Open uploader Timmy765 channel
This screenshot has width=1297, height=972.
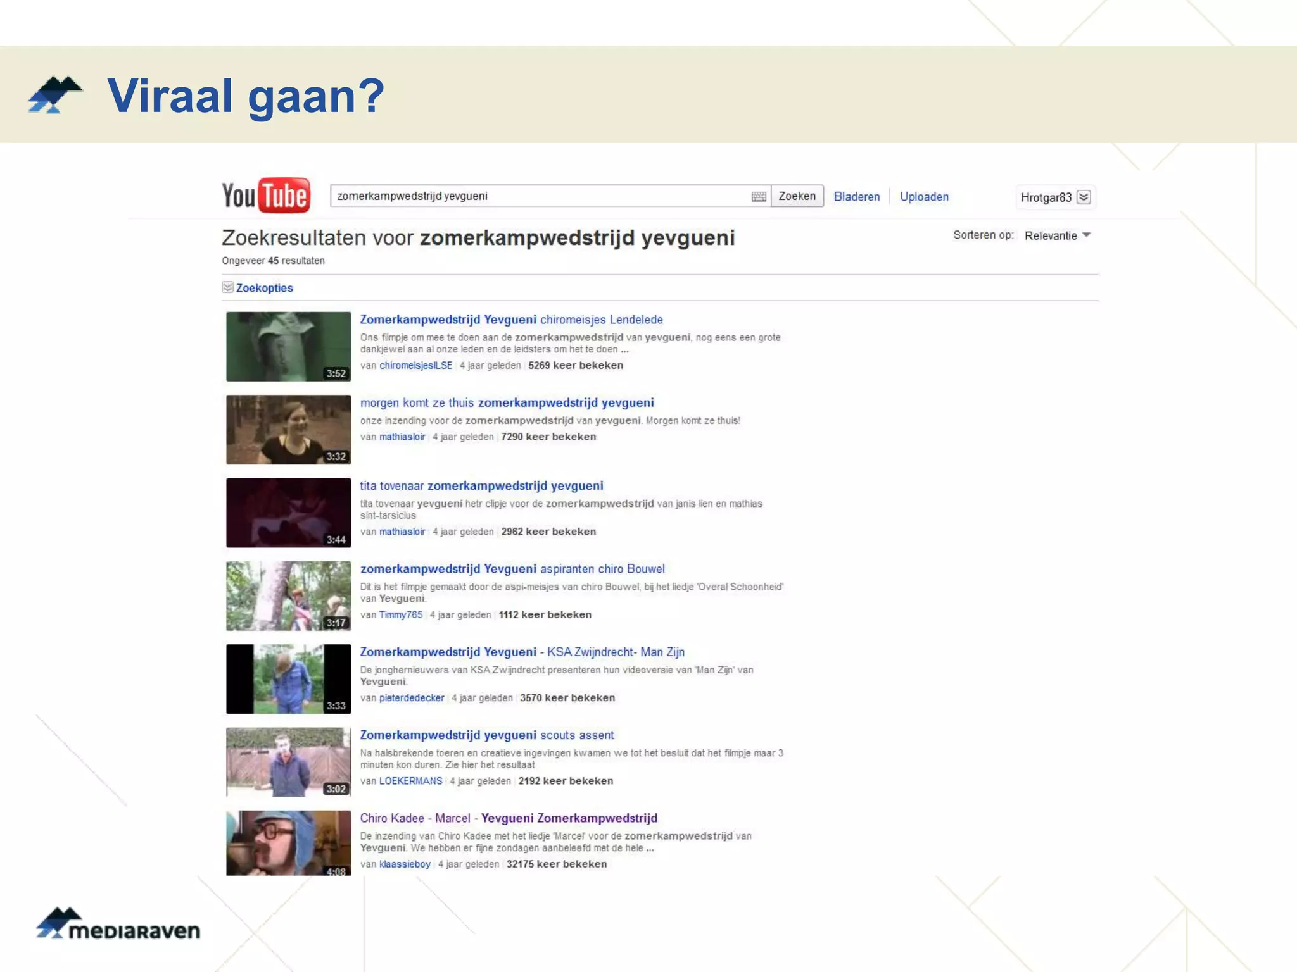click(x=400, y=615)
